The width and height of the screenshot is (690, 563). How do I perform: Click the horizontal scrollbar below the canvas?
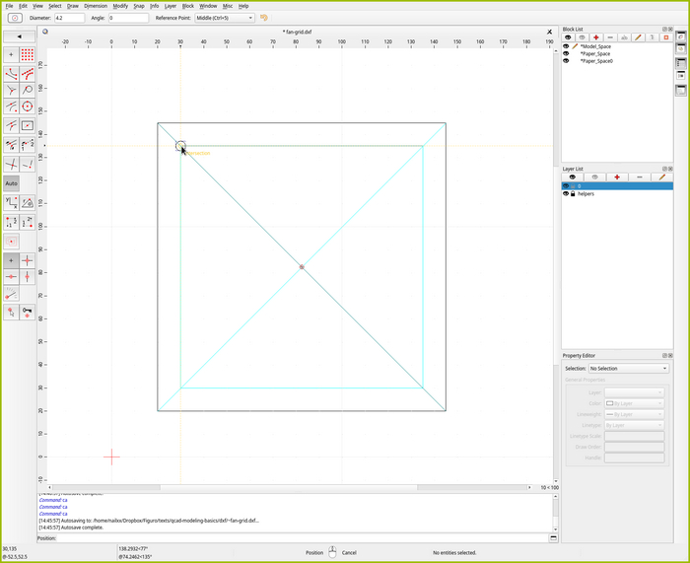point(286,487)
